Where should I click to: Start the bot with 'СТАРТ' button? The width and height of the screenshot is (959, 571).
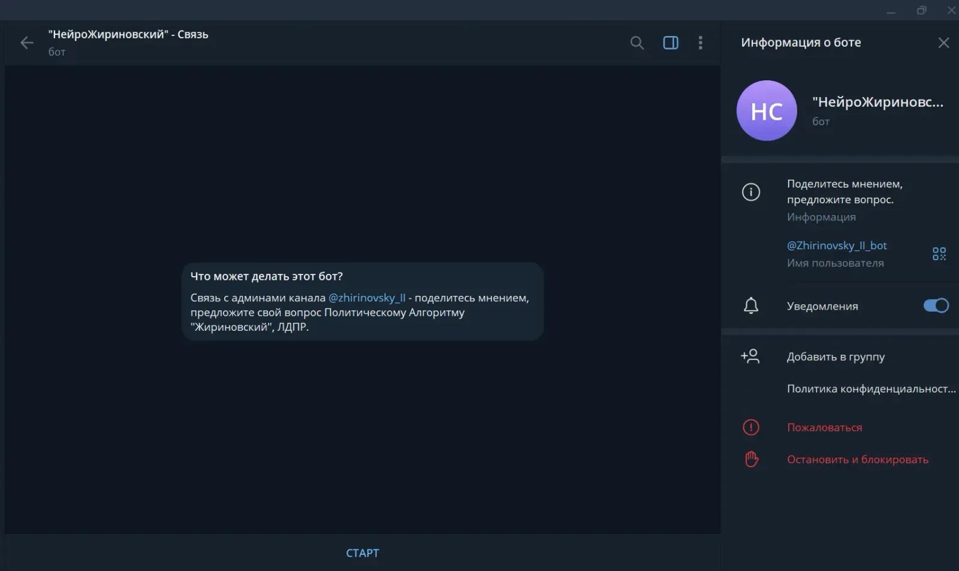coord(363,553)
